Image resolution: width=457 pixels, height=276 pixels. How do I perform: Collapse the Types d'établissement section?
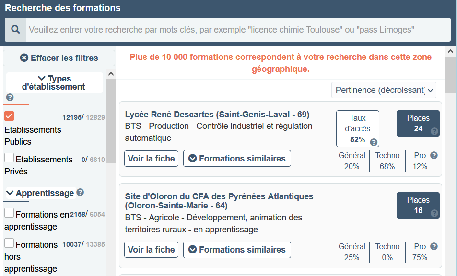tap(55, 83)
